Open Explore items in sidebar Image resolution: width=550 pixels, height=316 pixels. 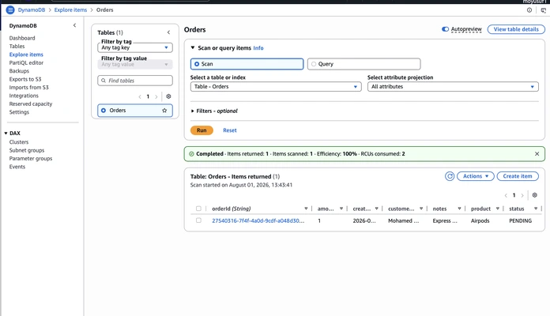26,55
